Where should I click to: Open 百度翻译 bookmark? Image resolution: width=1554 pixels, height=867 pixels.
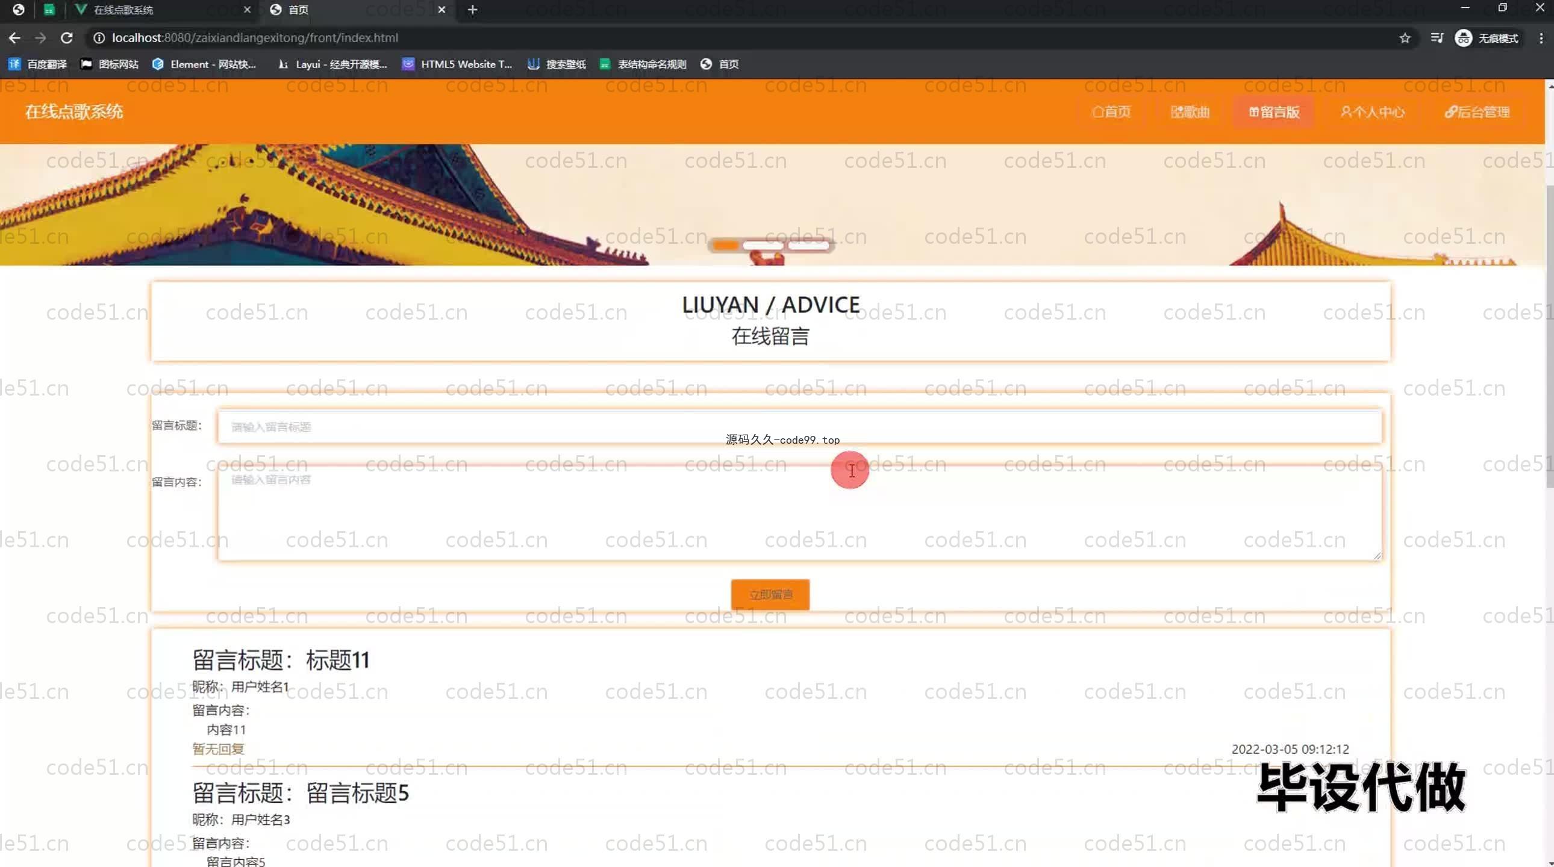37,64
